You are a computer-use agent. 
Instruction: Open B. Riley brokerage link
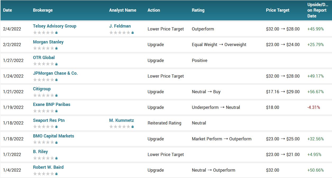(40, 152)
